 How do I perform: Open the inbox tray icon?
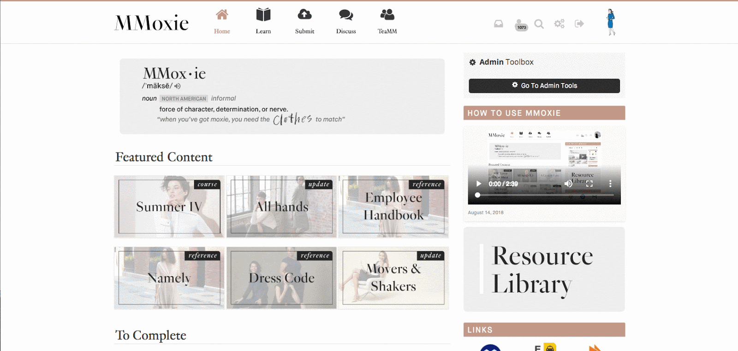tap(498, 24)
